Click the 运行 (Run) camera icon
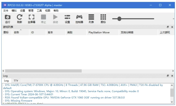The width and height of the screenshot is (176, 106). point(8,17)
